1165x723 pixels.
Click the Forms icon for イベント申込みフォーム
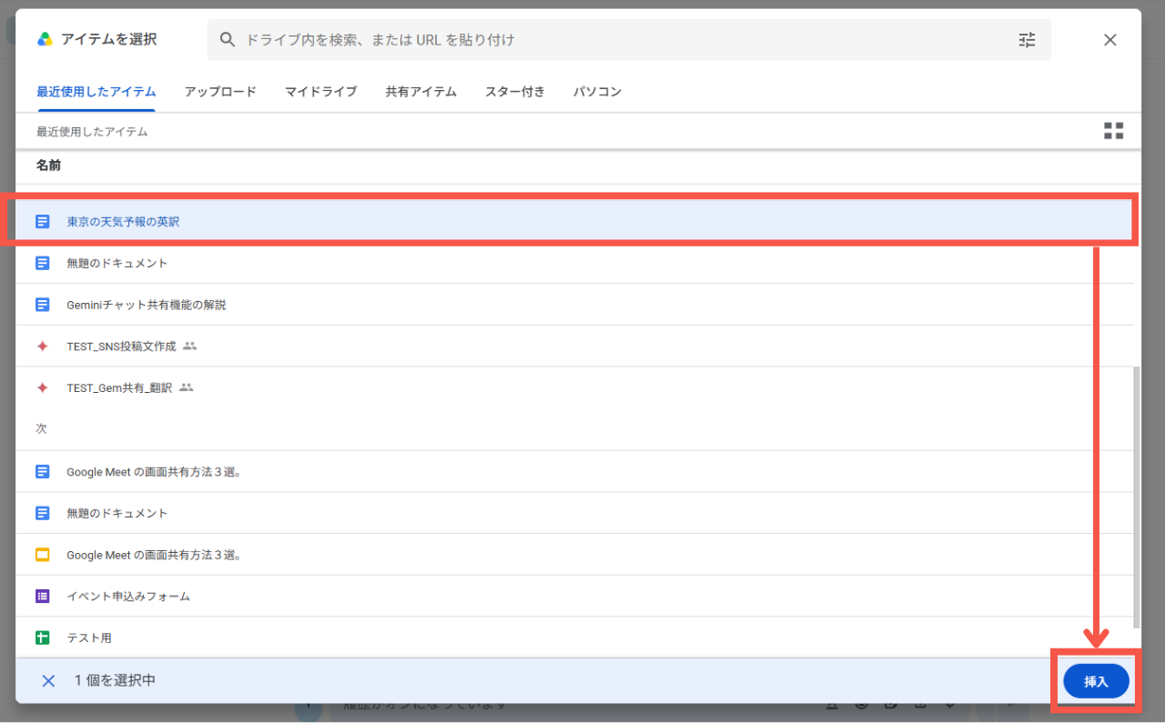[42, 597]
